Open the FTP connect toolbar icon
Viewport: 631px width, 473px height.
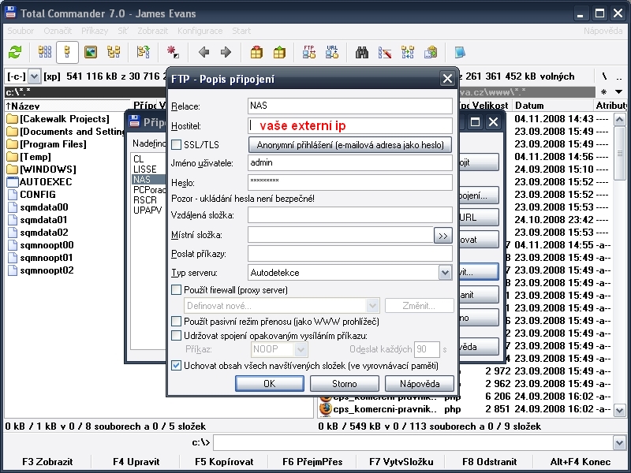(309, 52)
